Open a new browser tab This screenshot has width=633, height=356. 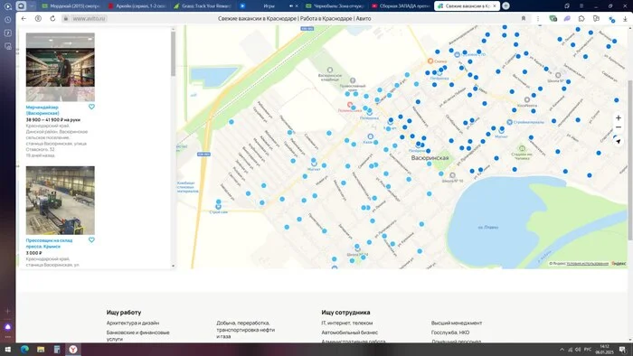click(x=505, y=5)
